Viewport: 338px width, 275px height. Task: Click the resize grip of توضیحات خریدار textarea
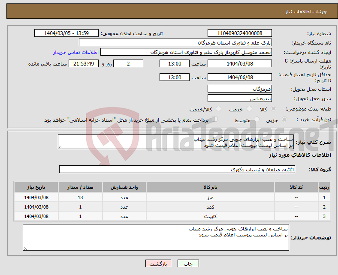(x=25, y=248)
